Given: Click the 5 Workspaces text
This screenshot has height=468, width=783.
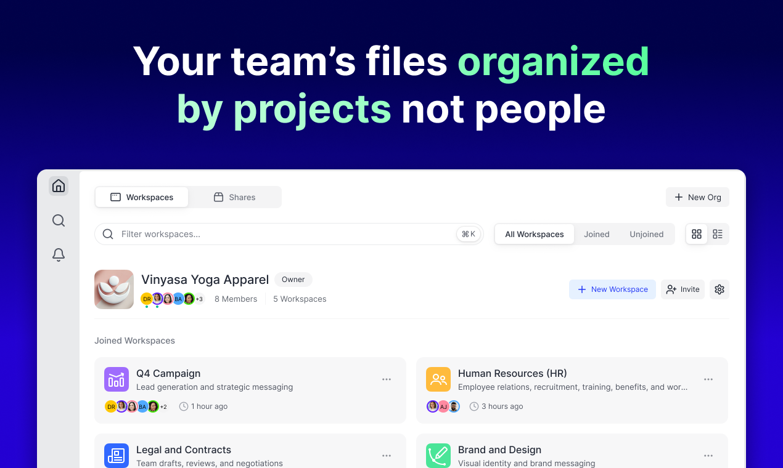Looking at the screenshot, I should [x=300, y=299].
